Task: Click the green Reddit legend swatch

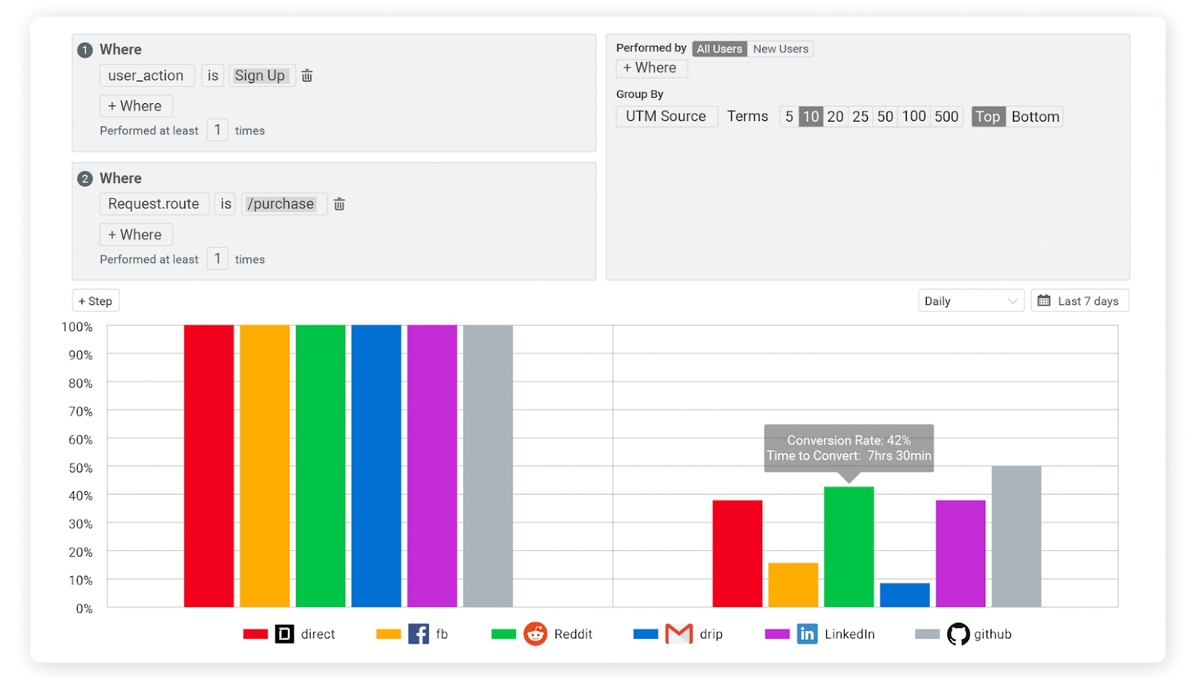Action: [x=504, y=634]
